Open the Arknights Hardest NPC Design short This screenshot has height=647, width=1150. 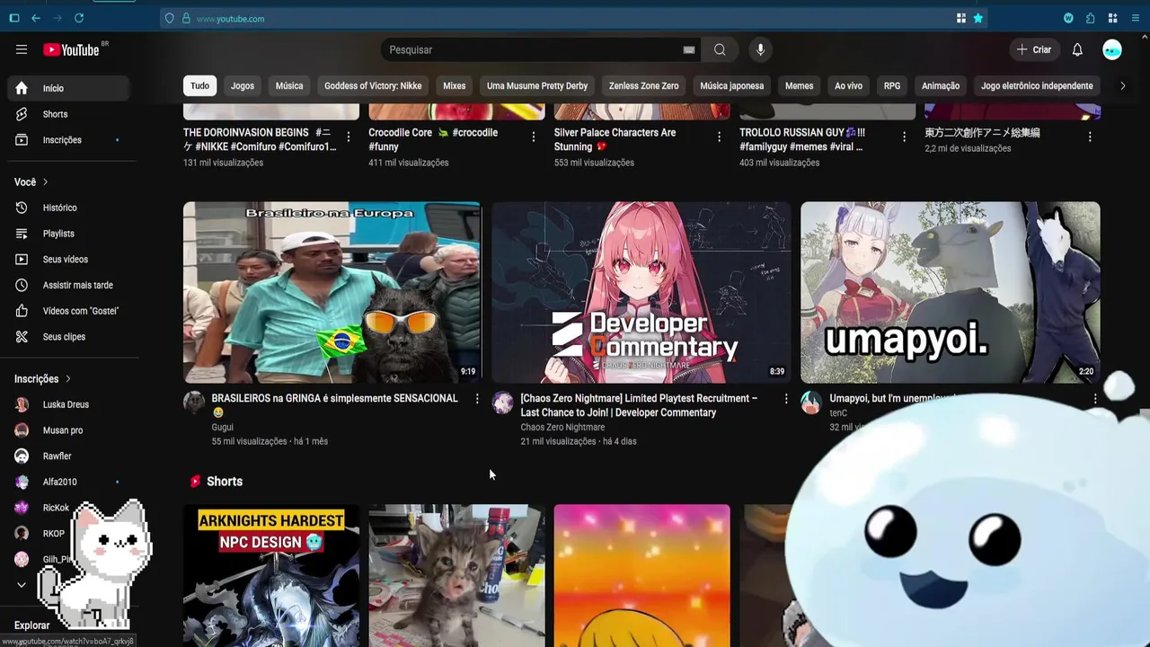271,575
